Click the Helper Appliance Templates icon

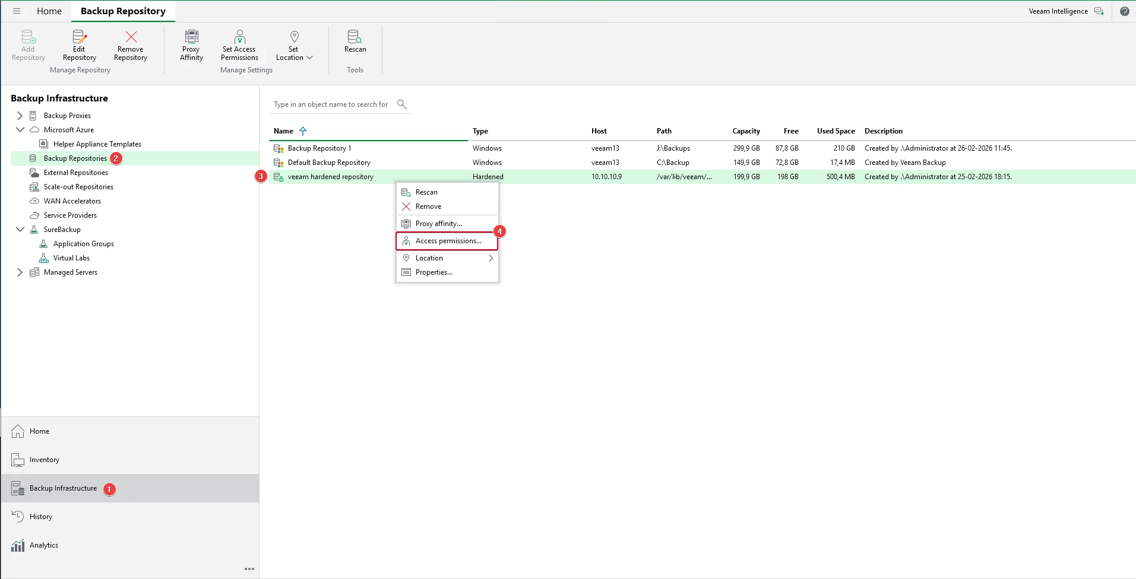click(43, 144)
